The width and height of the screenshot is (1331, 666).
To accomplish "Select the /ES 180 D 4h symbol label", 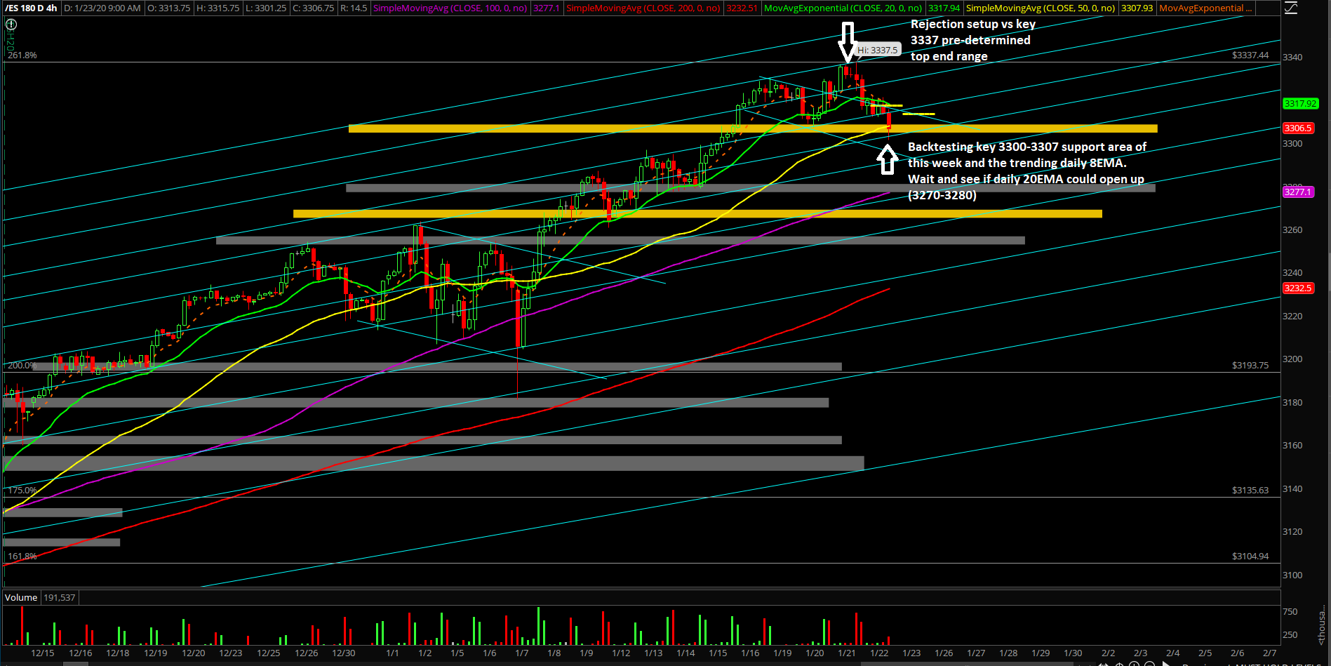I will click(x=31, y=8).
